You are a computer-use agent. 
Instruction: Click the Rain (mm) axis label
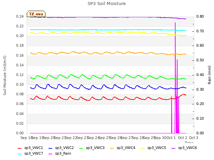click(209, 75)
